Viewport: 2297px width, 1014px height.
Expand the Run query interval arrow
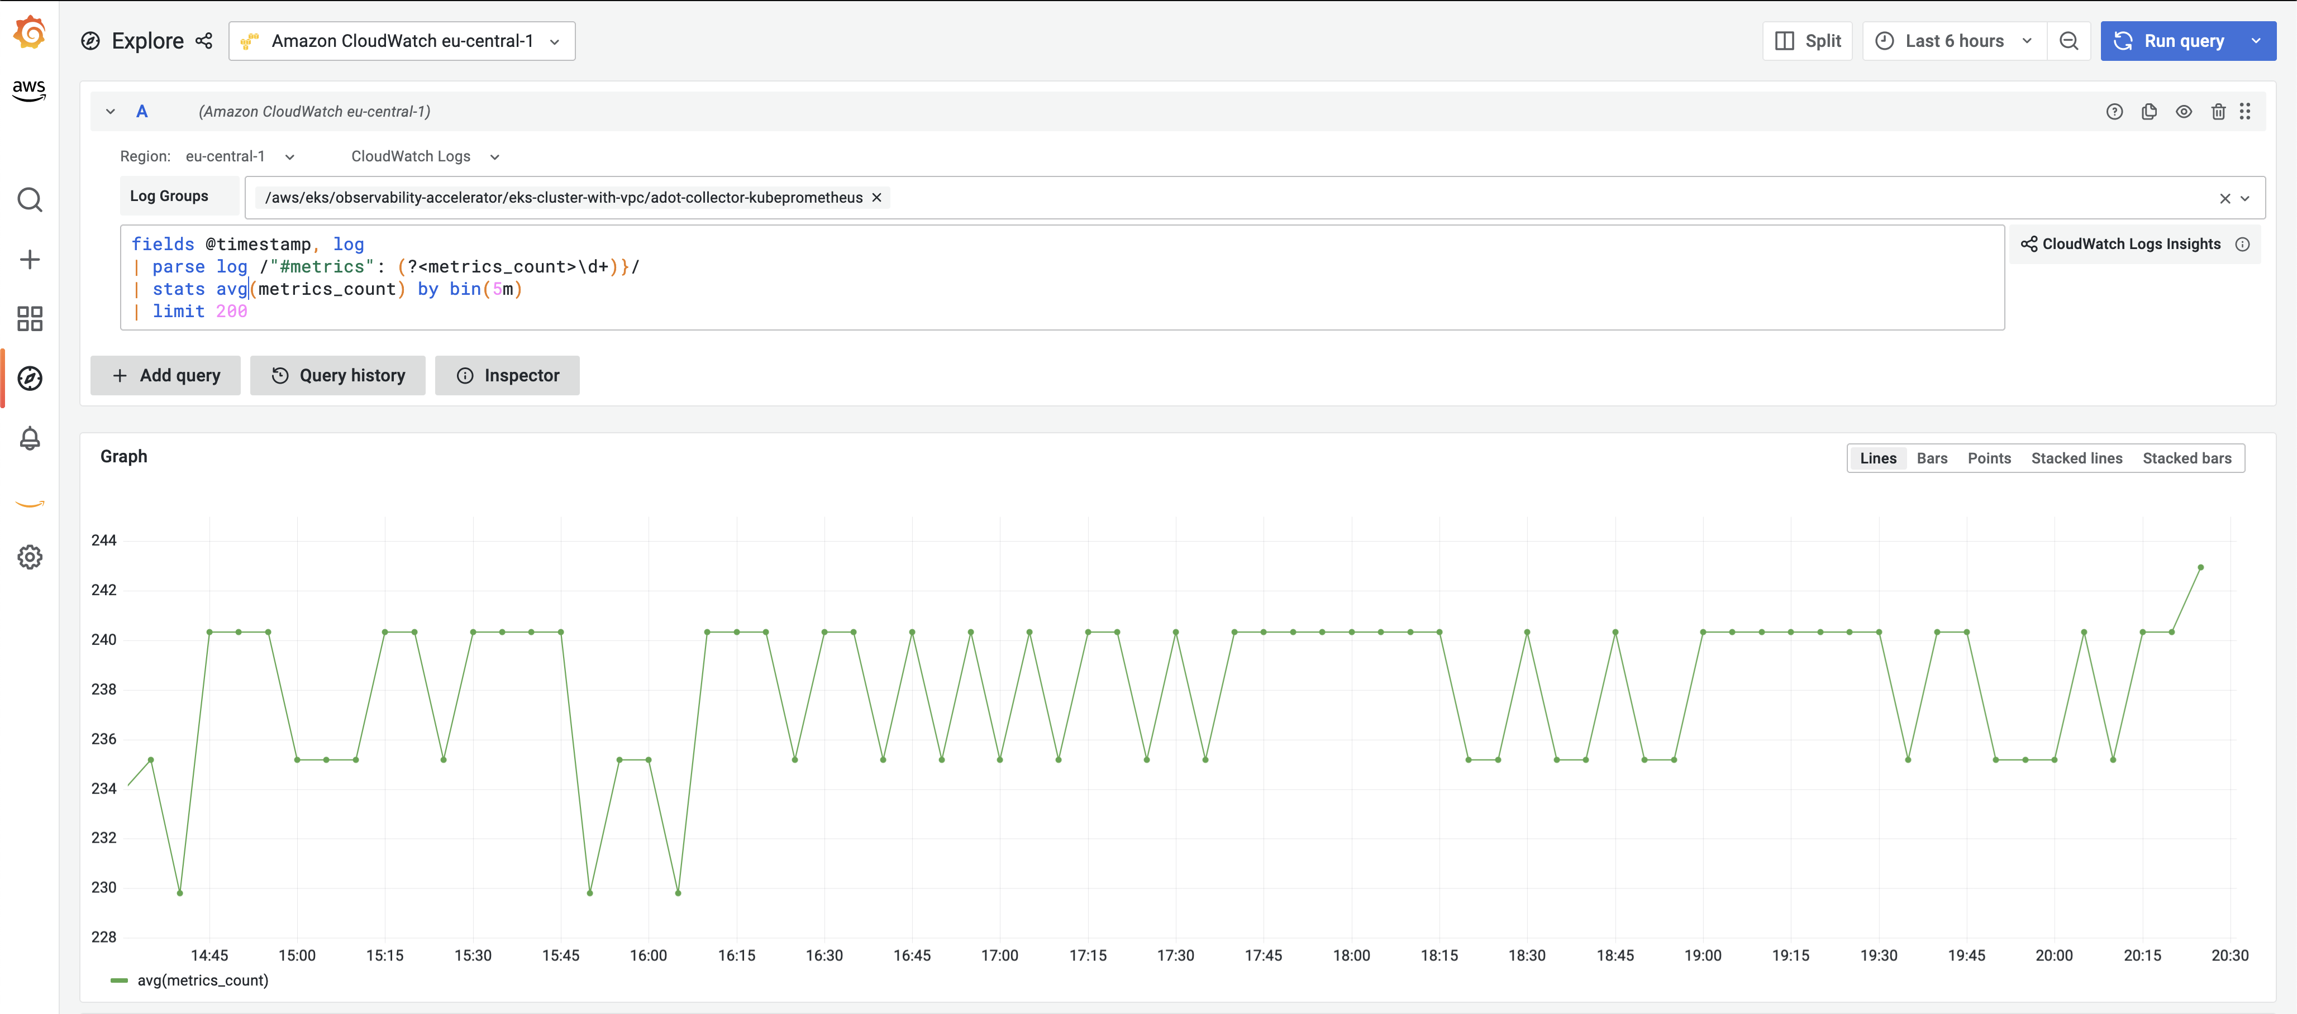tap(2256, 41)
